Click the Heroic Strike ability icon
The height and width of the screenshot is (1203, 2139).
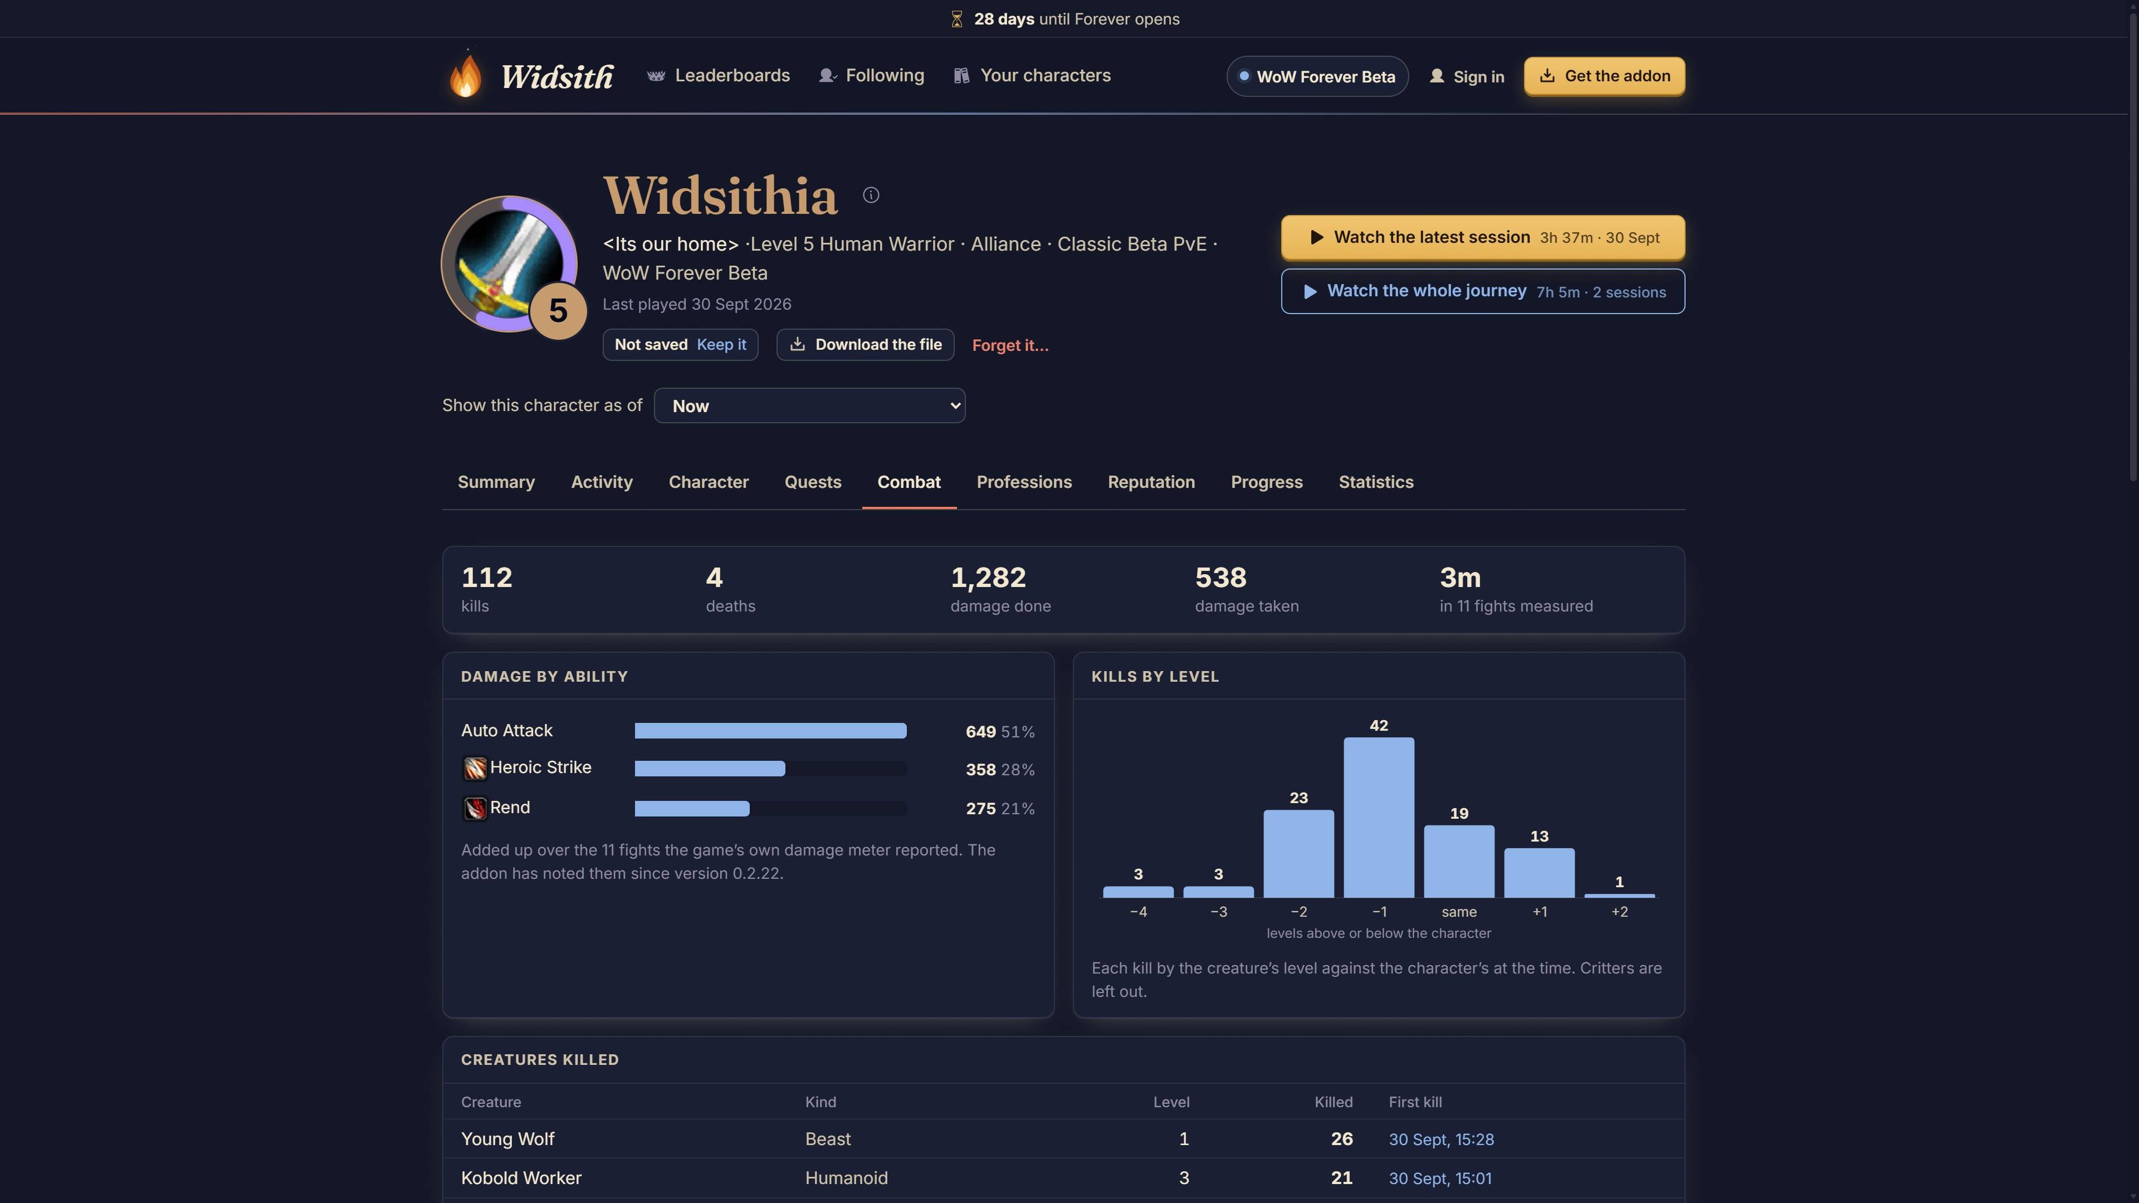coord(475,769)
